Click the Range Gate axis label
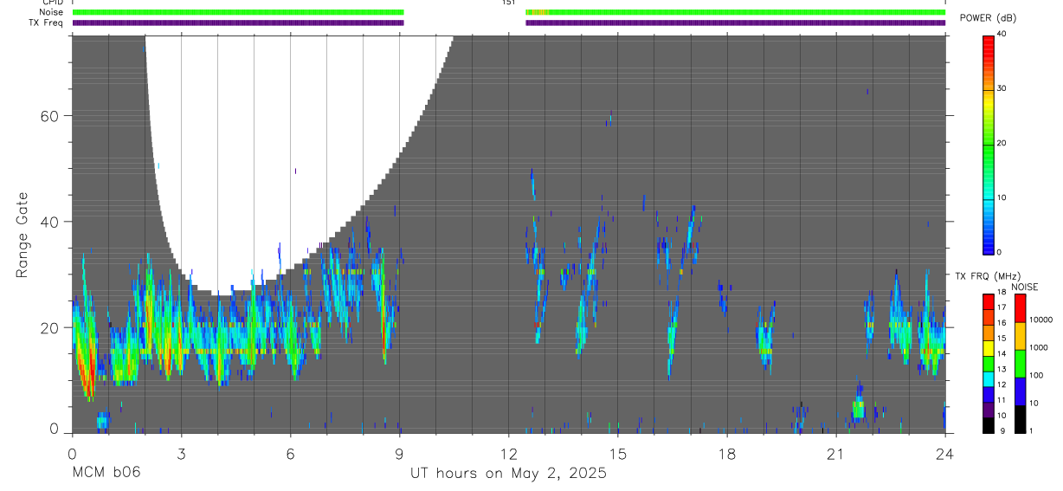The image size is (1063, 491). coord(22,235)
